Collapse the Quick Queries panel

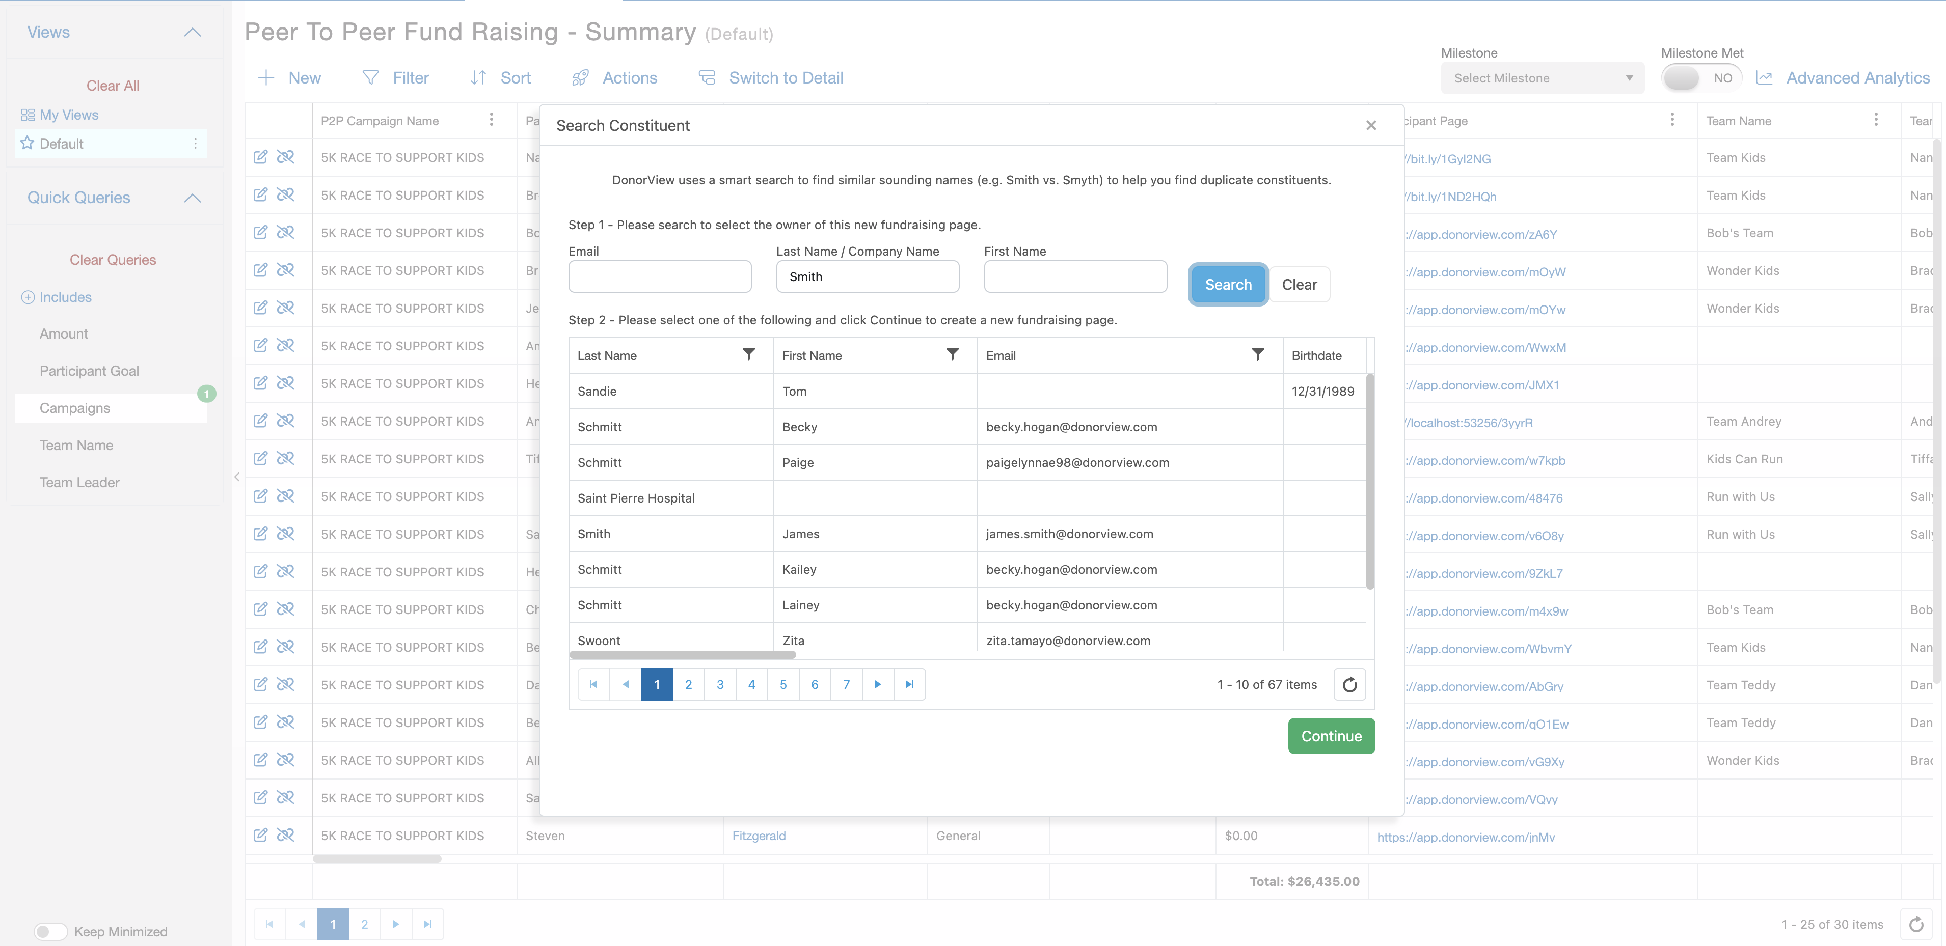(x=193, y=198)
